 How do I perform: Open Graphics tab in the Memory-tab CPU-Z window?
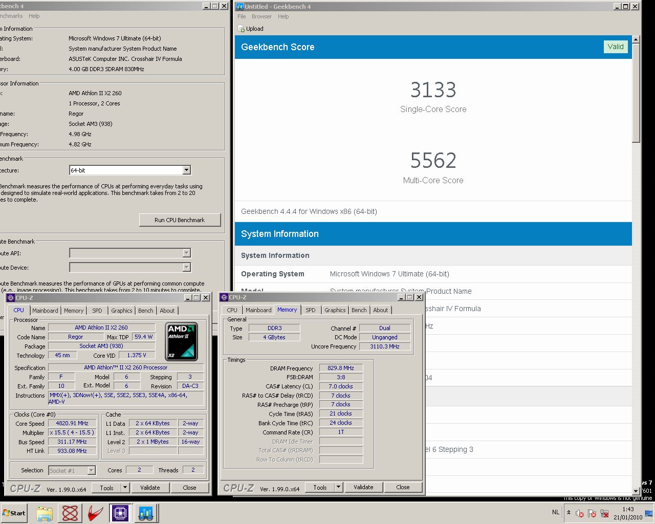[335, 310]
